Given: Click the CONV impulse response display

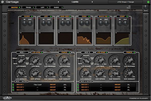Looking at the screenshot, I should point(84,38).
